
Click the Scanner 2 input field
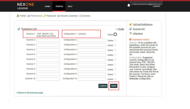click(x=48, y=40)
